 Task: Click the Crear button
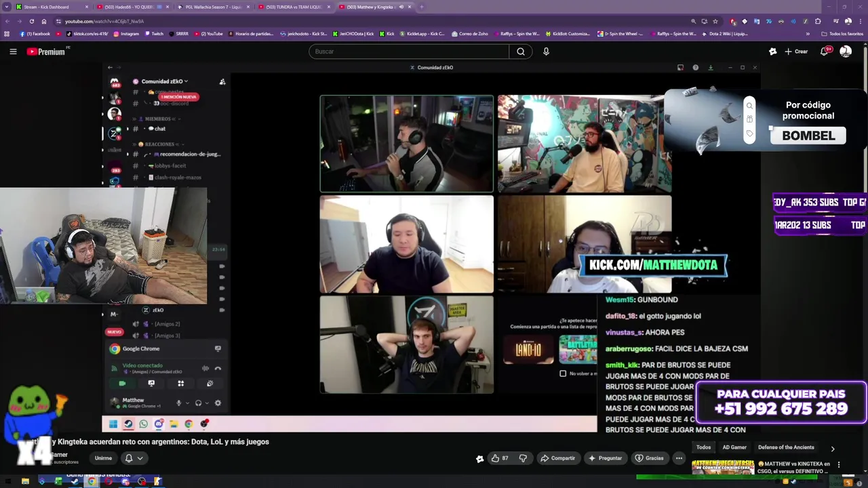tap(796, 52)
